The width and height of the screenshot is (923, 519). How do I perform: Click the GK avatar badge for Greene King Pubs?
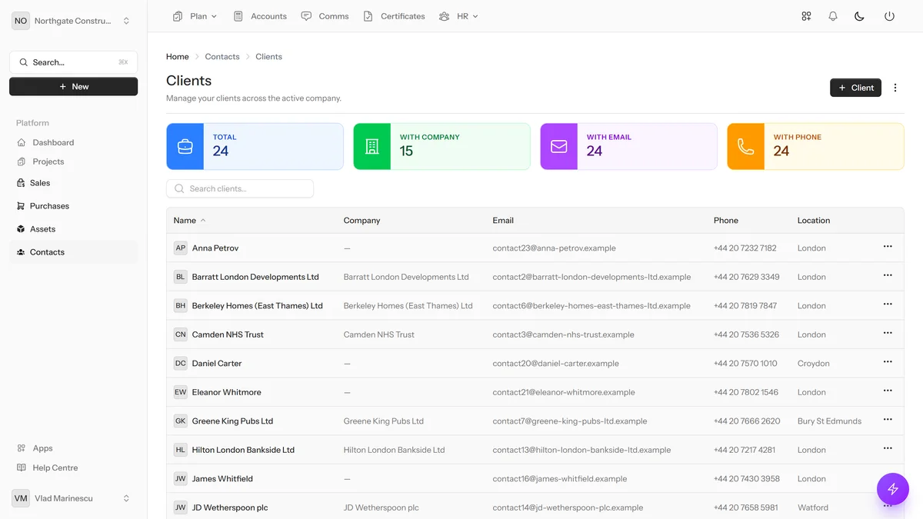coord(181,421)
